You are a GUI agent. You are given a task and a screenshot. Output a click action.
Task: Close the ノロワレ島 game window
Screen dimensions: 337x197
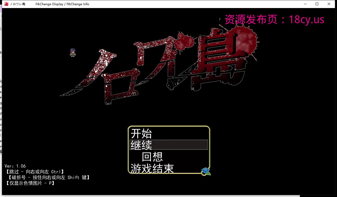(329, 4)
